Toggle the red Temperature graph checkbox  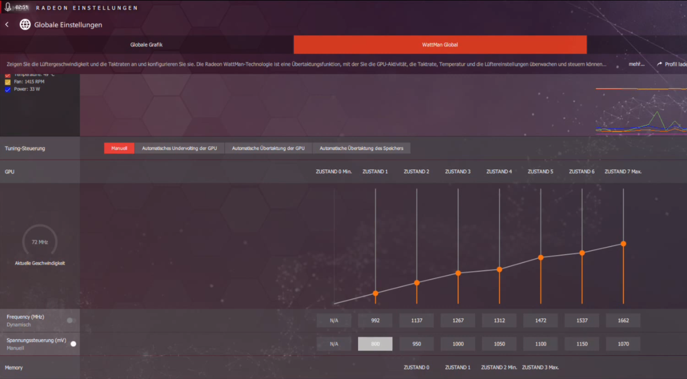point(8,76)
